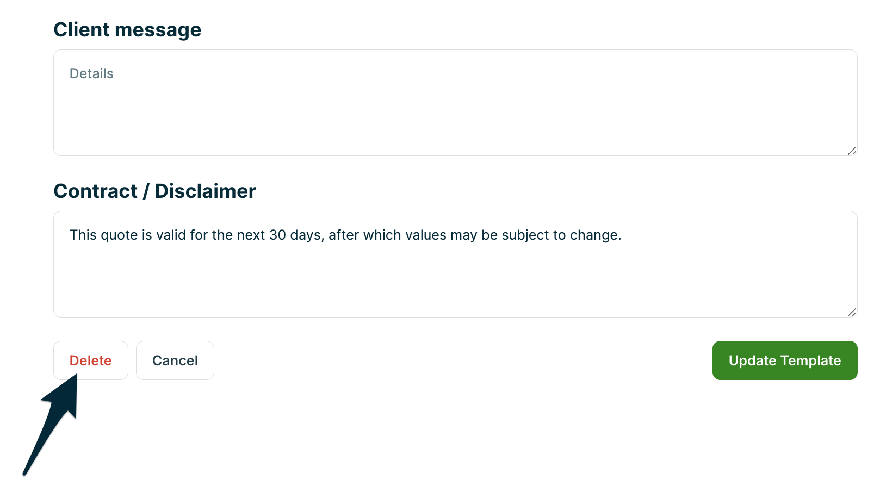Image resolution: width=880 pixels, height=498 pixels.
Task: Place cursor on "30" in disclaimer text
Action: tap(277, 235)
